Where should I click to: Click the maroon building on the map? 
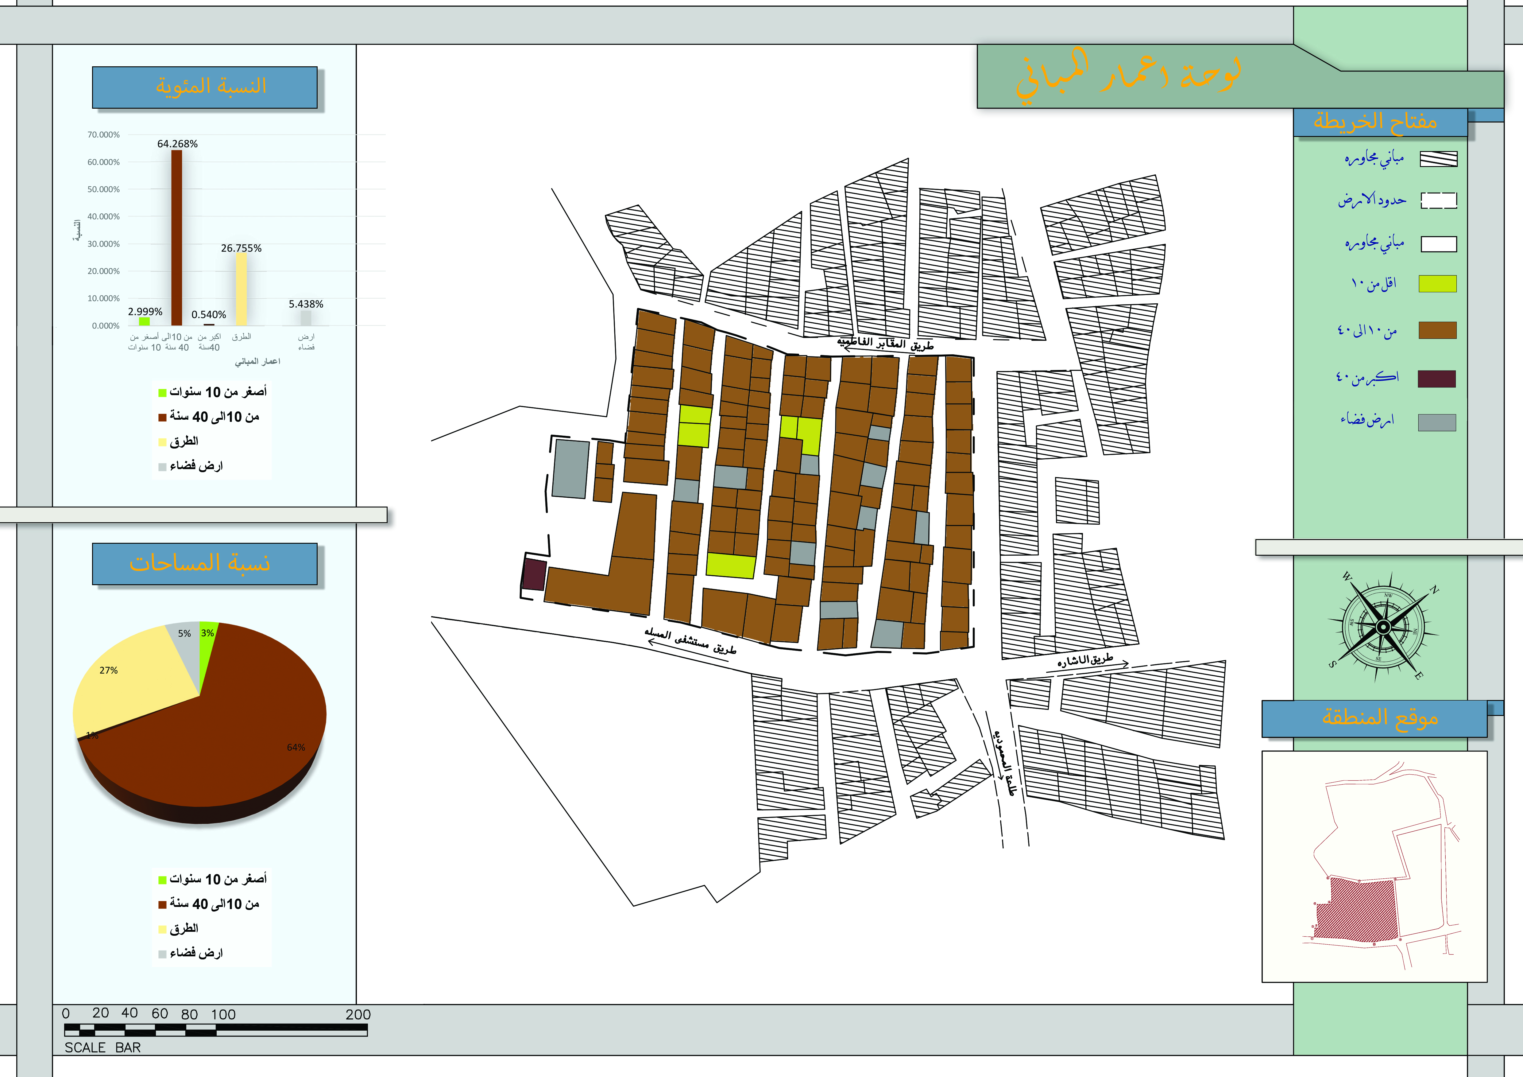pyautogui.click(x=534, y=575)
